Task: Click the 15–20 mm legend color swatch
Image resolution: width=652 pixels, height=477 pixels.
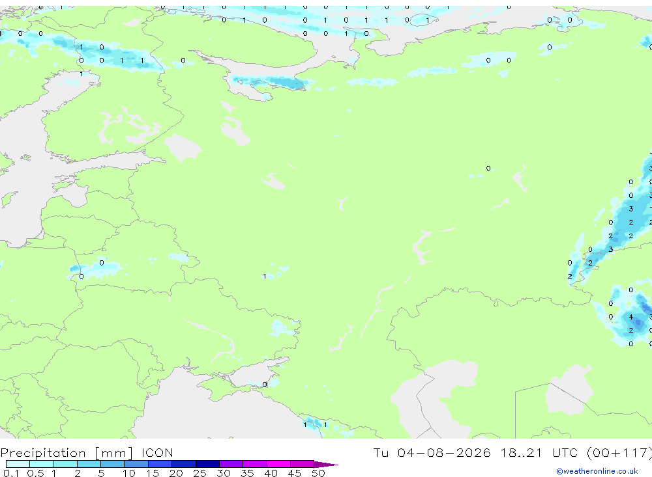Action: pyautogui.click(x=160, y=464)
